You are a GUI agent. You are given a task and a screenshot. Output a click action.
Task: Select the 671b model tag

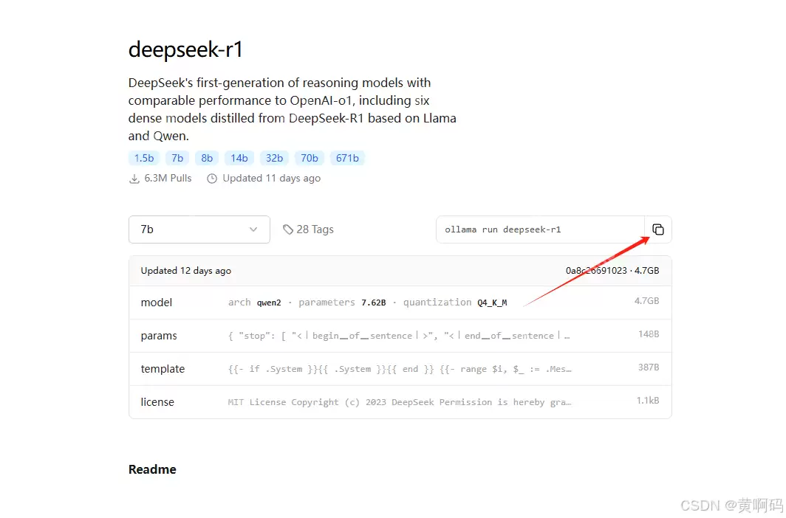[347, 157]
